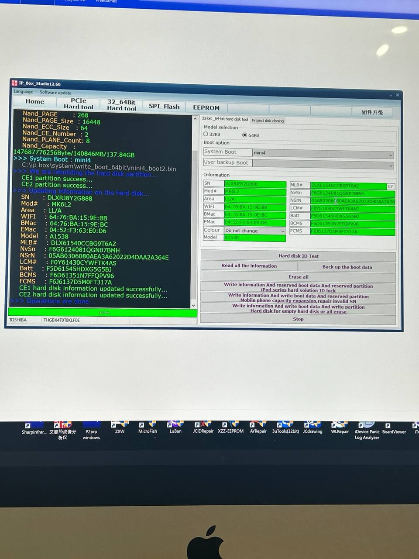Click the EMac address field
The width and height of the screenshot is (419, 559).
[255, 222]
